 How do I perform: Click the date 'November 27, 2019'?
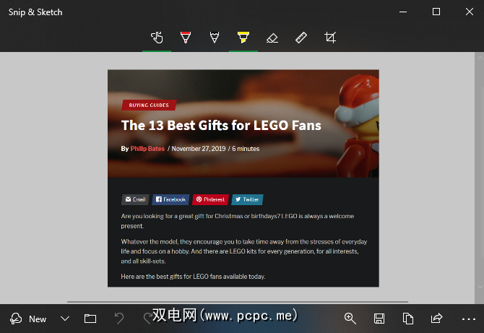[199, 149]
